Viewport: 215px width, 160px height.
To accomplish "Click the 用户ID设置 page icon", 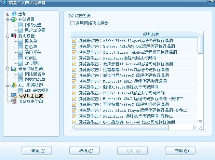I will pyautogui.click(x=20, y=30).
